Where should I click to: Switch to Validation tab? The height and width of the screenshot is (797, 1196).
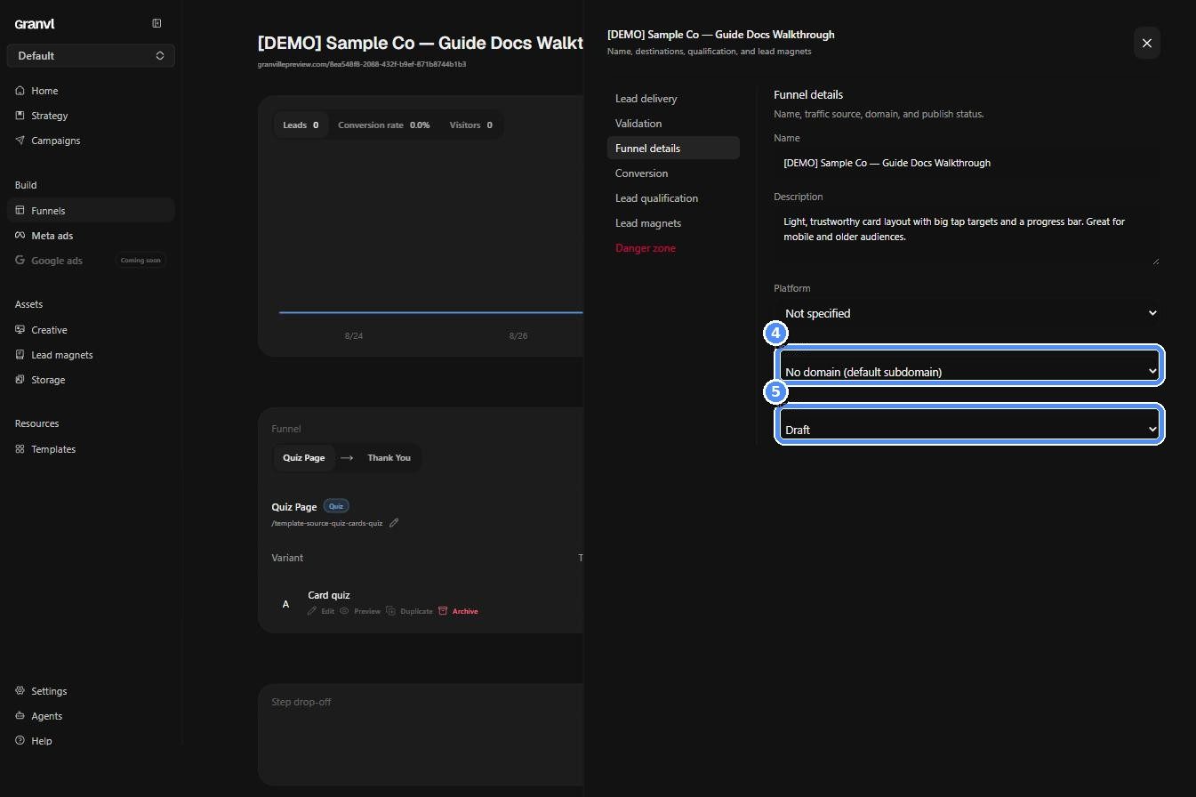point(673,124)
